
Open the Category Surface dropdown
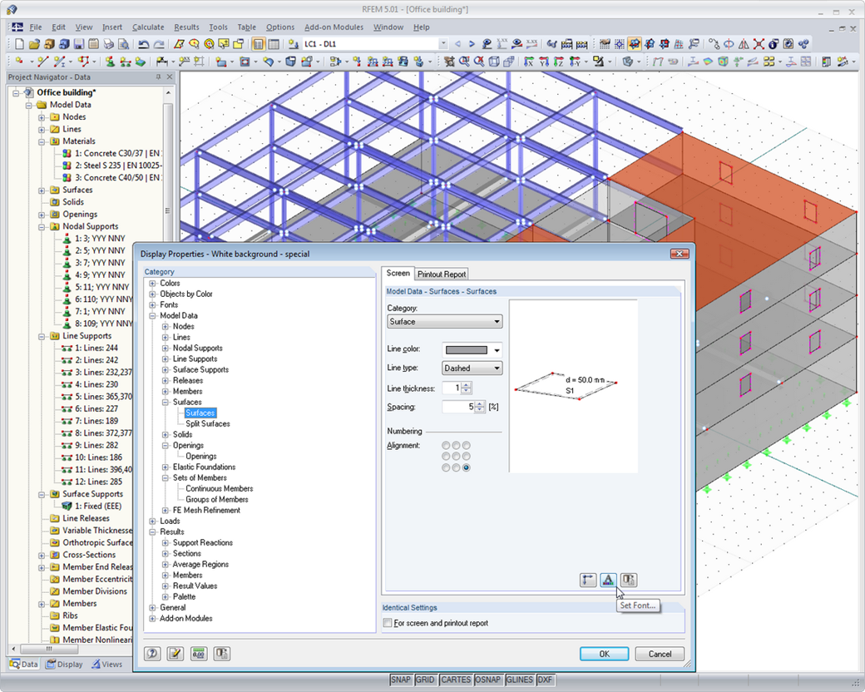coord(445,322)
